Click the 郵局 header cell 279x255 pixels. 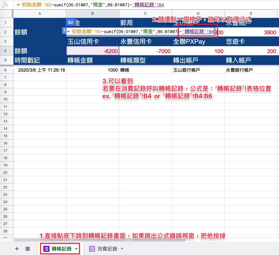coord(145,23)
